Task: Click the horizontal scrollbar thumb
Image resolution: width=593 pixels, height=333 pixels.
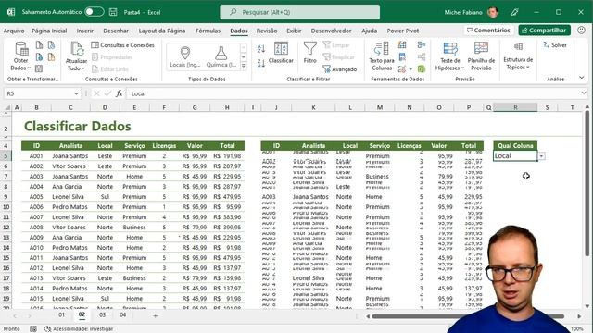Action: tap(467, 316)
